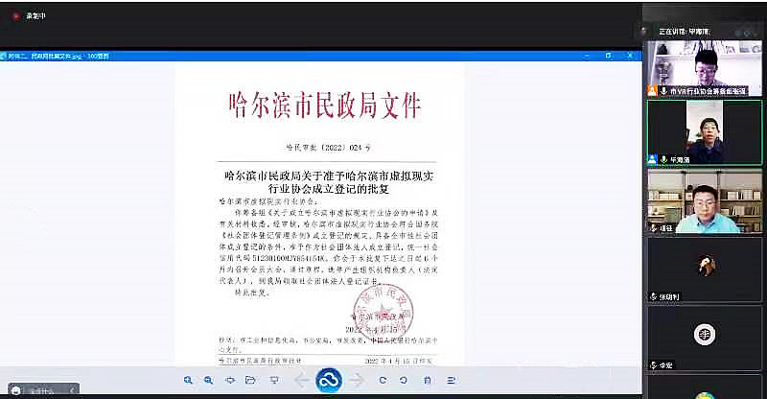
Task: Click the zoom in magnifier icon
Action: click(189, 381)
